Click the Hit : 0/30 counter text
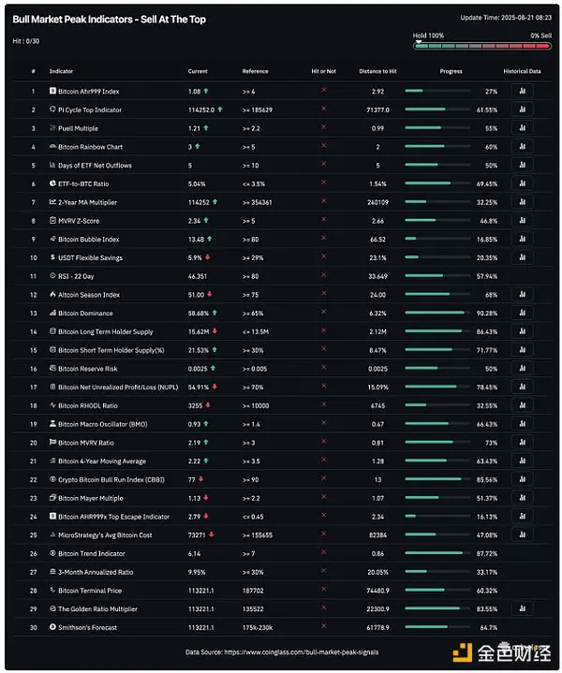The height and width of the screenshot is (673, 562). coord(26,41)
